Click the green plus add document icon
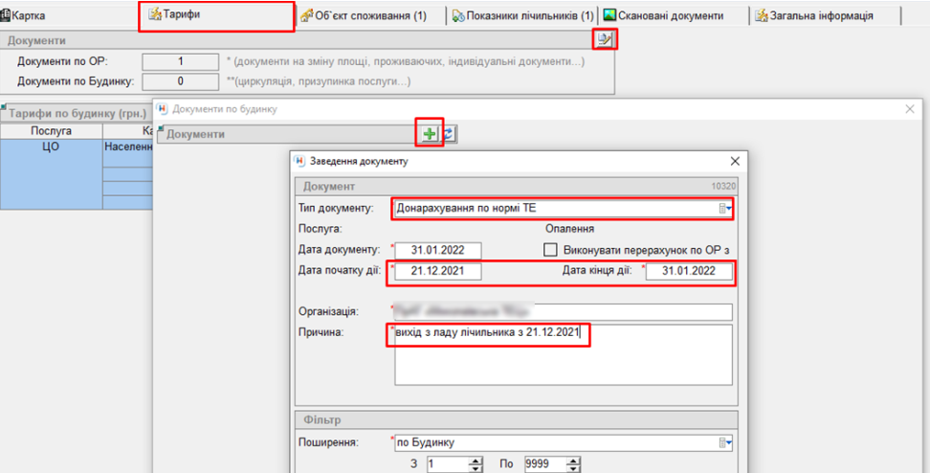930x473 pixels. 430,134
